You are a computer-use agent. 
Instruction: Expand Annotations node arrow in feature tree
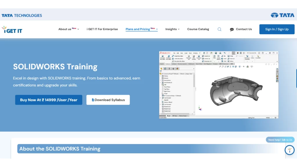(160, 80)
